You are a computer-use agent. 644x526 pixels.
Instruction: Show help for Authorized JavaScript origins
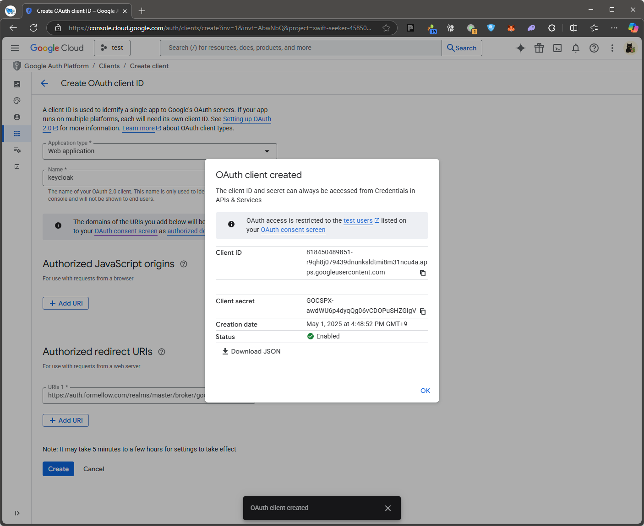tap(184, 264)
